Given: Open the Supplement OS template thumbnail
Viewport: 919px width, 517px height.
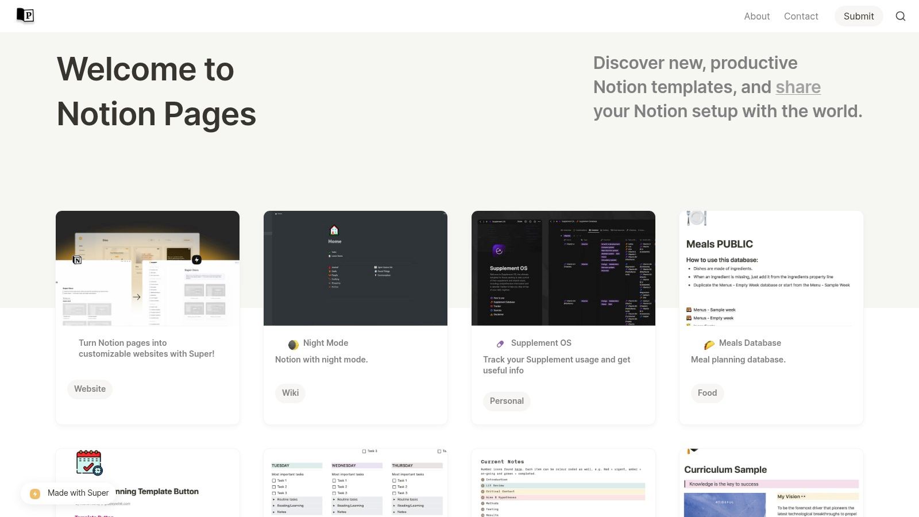Looking at the screenshot, I should click(563, 268).
